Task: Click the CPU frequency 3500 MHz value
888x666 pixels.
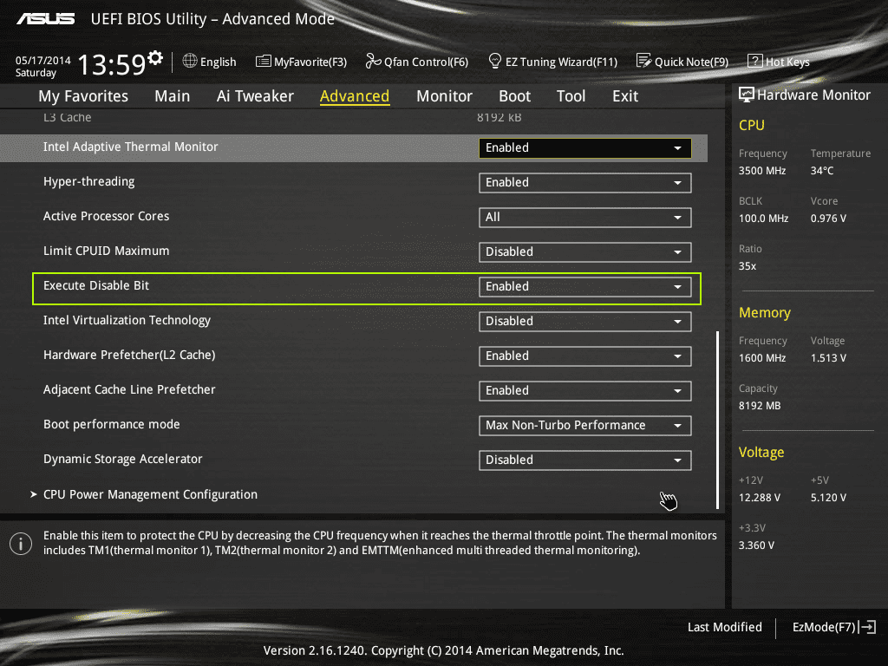Action: click(762, 171)
